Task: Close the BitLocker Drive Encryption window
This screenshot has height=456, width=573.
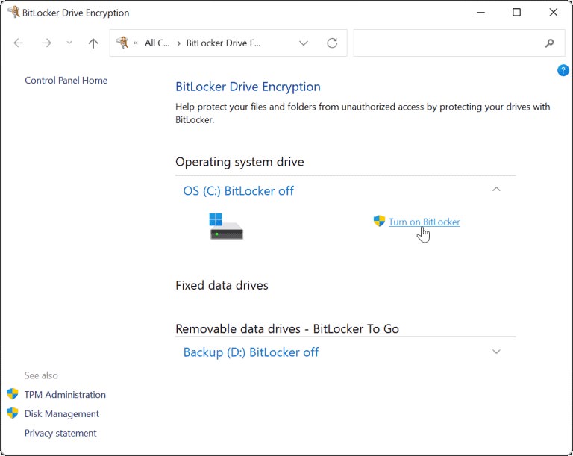Action: (554, 13)
